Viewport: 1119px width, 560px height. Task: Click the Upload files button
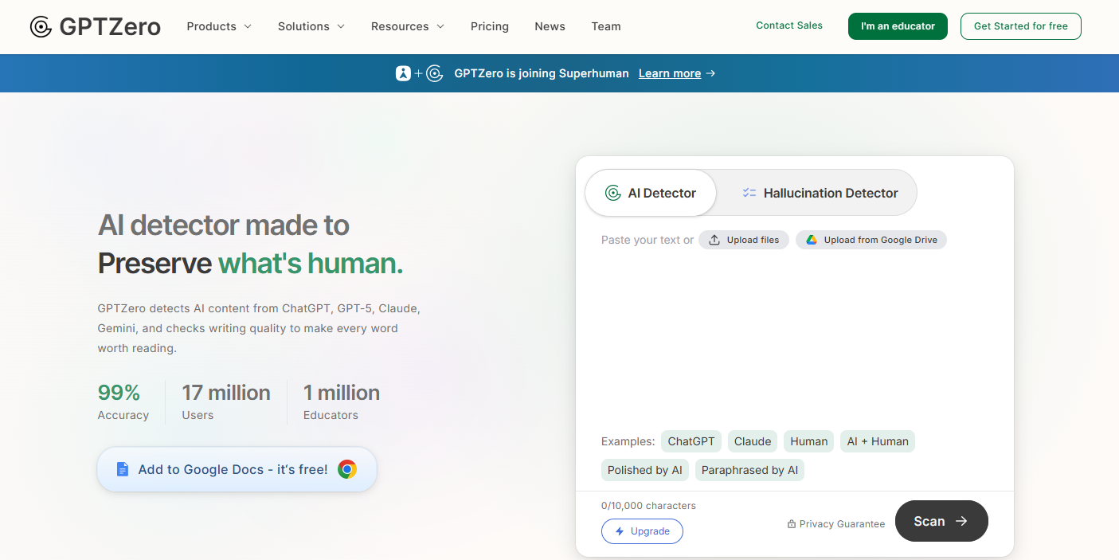coord(744,240)
